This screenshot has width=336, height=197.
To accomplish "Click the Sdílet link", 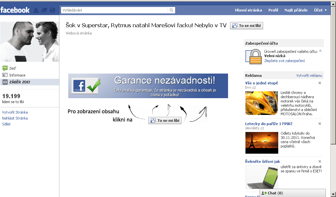I will [x=6, y=124].
